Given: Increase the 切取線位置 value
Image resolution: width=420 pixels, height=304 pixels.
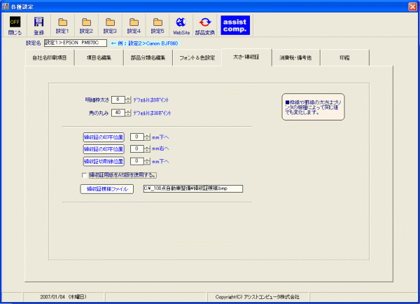Looking at the screenshot, I should (147, 160).
